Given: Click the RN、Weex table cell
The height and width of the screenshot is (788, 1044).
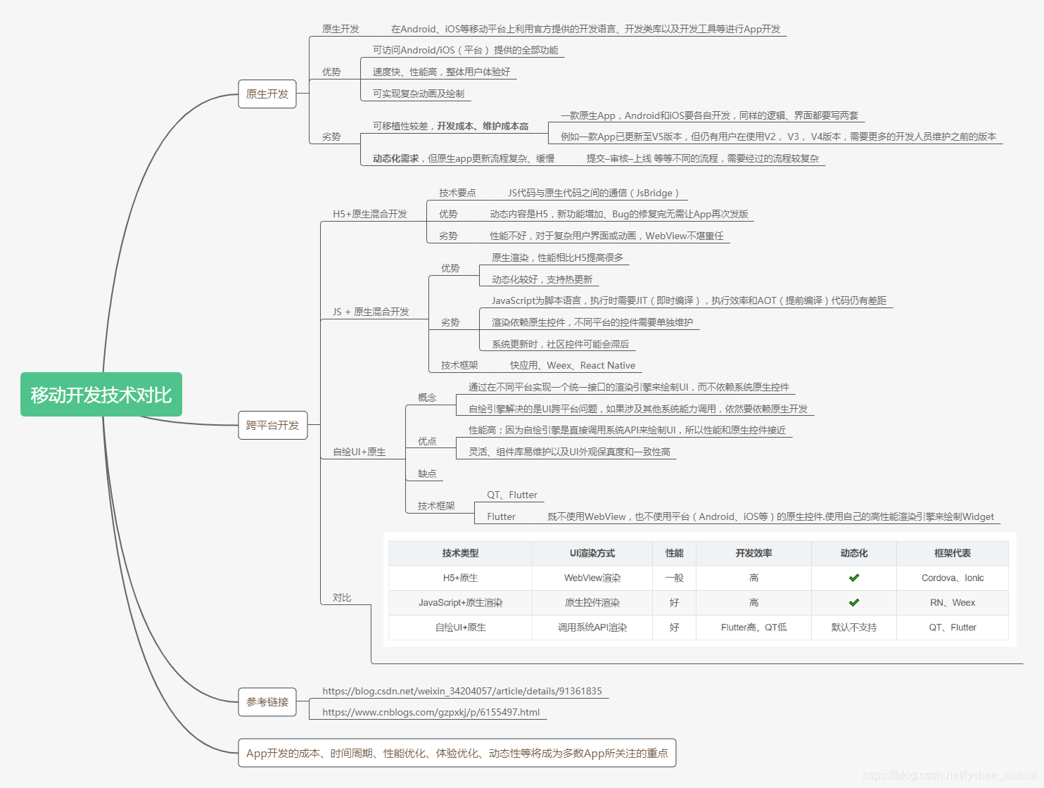Looking at the screenshot, I should click(x=953, y=602).
